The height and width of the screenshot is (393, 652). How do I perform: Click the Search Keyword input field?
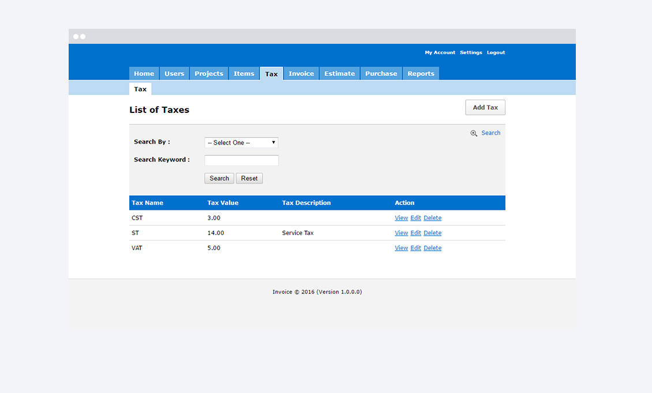(x=241, y=160)
